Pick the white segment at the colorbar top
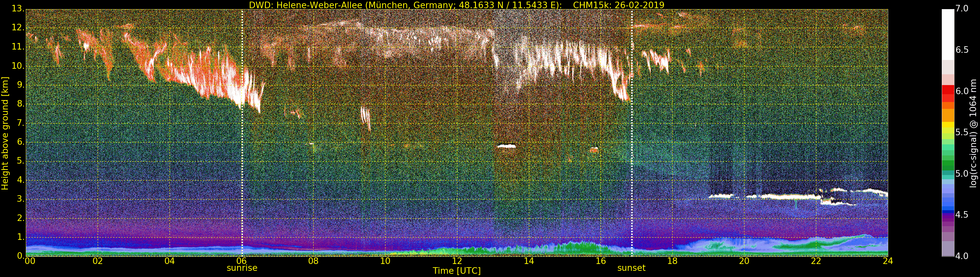This screenshot has height=277, width=980. [948, 34]
